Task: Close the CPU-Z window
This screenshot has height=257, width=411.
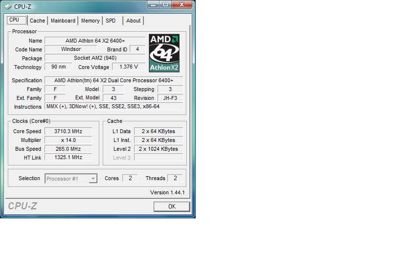Action: 182,4
